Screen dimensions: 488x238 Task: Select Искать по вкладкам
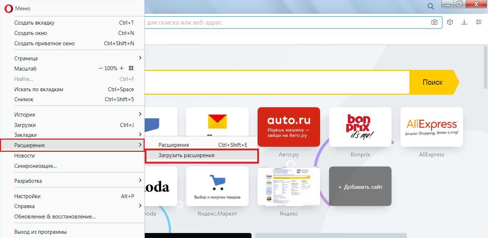[73, 89]
